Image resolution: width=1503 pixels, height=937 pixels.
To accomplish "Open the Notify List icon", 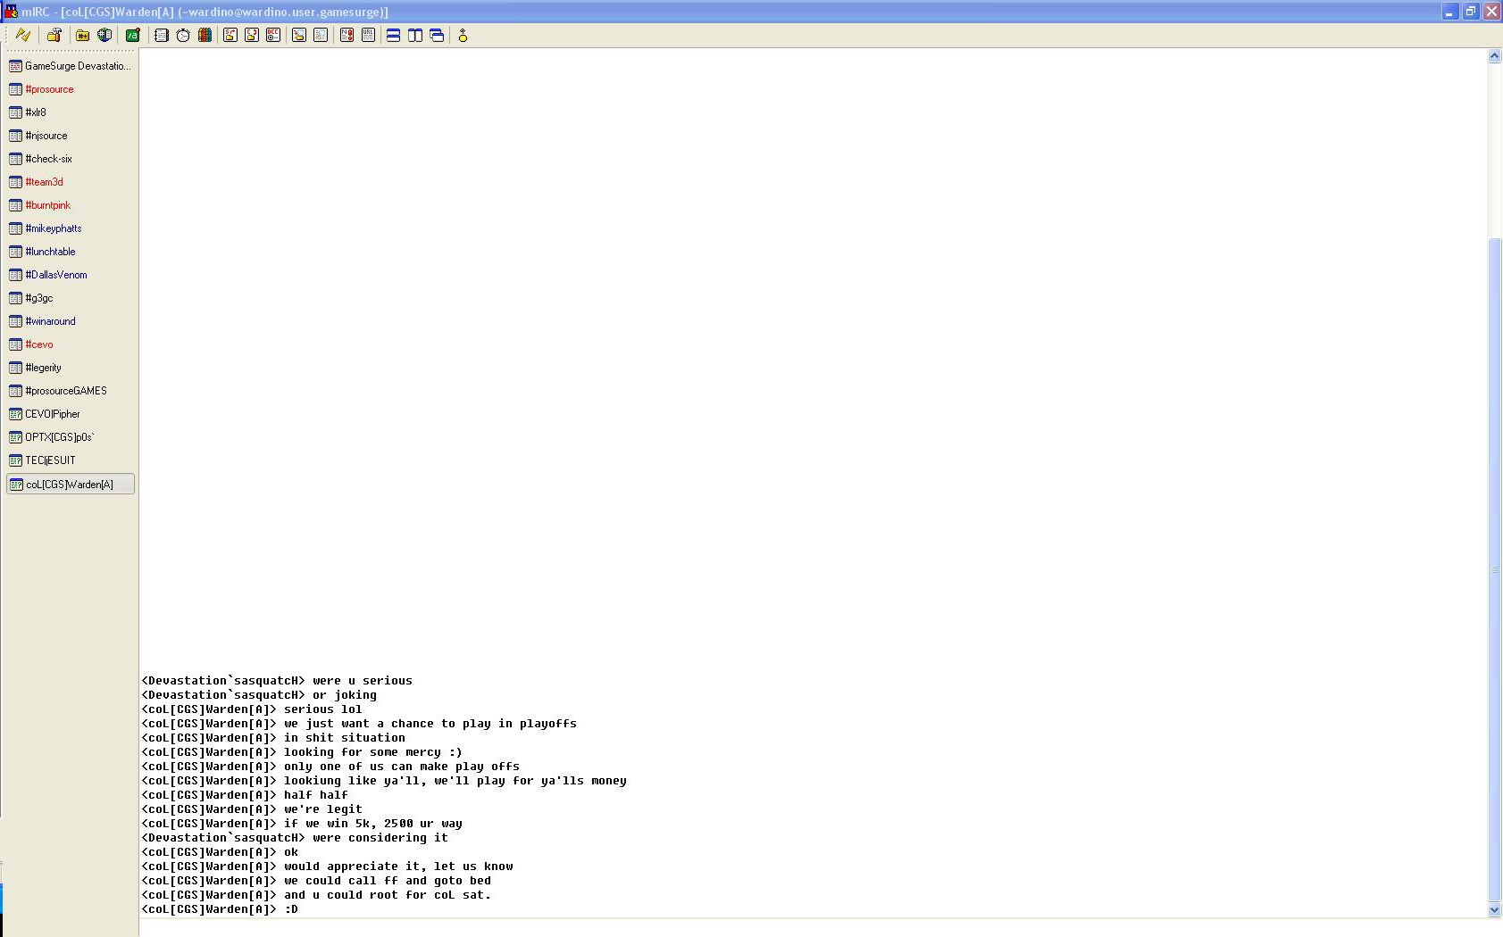I will click(x=347, y=35).
